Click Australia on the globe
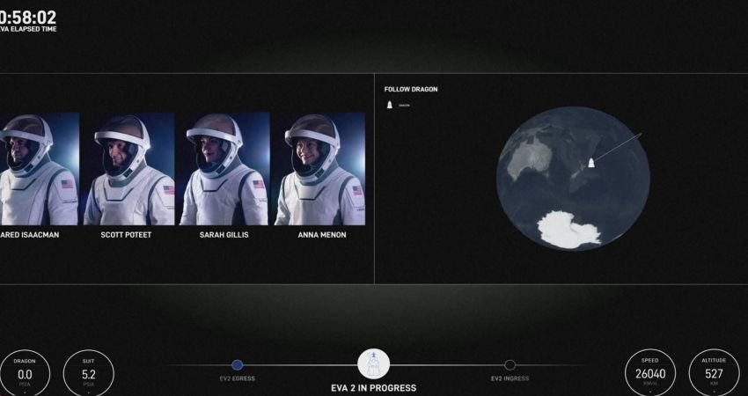The image size is (748, 396). 530,158
